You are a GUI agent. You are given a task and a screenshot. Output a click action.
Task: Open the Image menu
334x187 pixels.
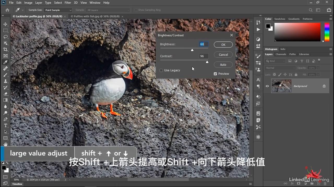[28, 3]
